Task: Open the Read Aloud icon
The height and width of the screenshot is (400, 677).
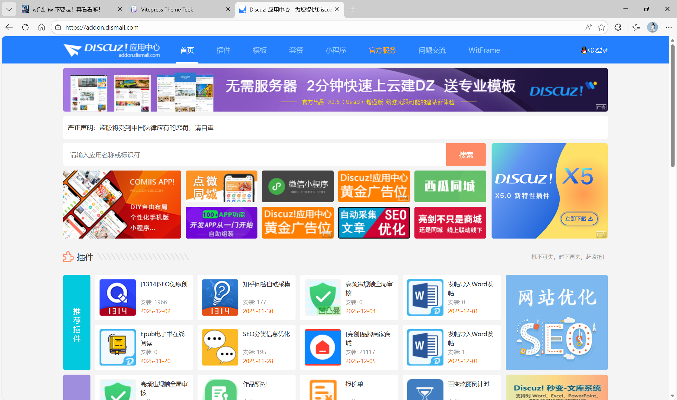Action: [x=588, y=27]
